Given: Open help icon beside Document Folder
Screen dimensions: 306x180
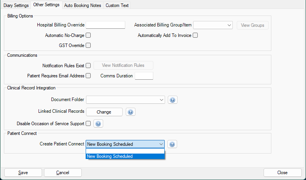Looking at the screenshot, I should [172, 100].
